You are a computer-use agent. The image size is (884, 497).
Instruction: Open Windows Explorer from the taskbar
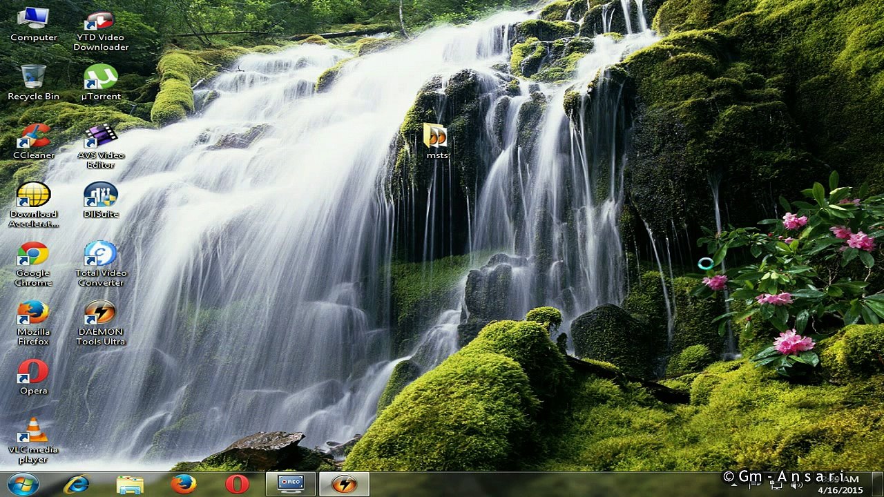130,485
